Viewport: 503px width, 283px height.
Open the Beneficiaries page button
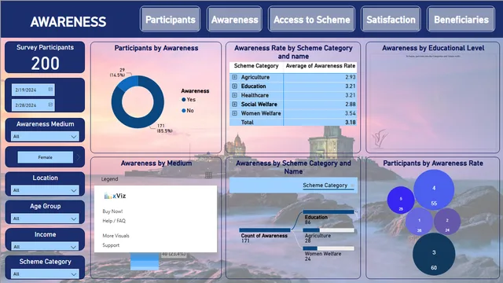tap(461, 20)
